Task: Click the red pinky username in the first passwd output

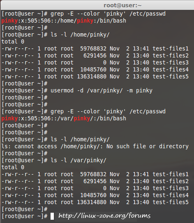Action: [9, 21]
